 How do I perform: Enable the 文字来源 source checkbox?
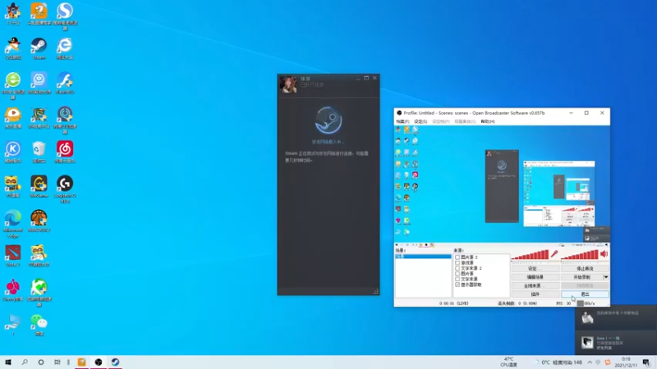[457, 279]
